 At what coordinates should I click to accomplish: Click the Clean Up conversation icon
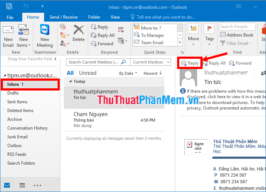coord(63,27)
